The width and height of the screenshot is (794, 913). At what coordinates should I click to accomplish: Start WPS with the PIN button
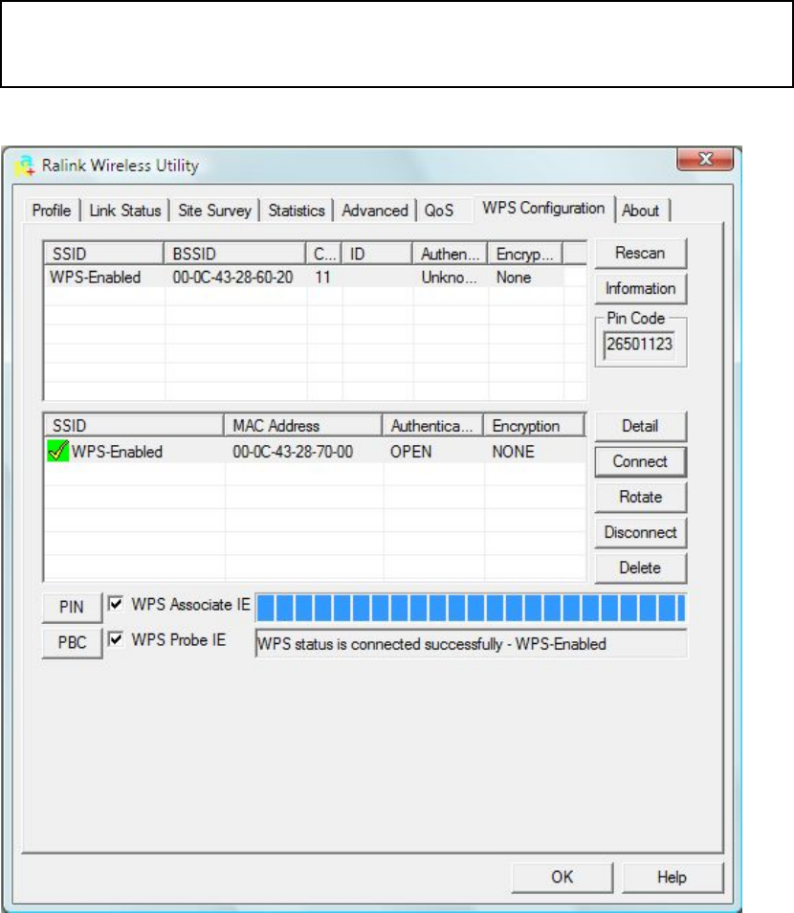coord(72,607)
